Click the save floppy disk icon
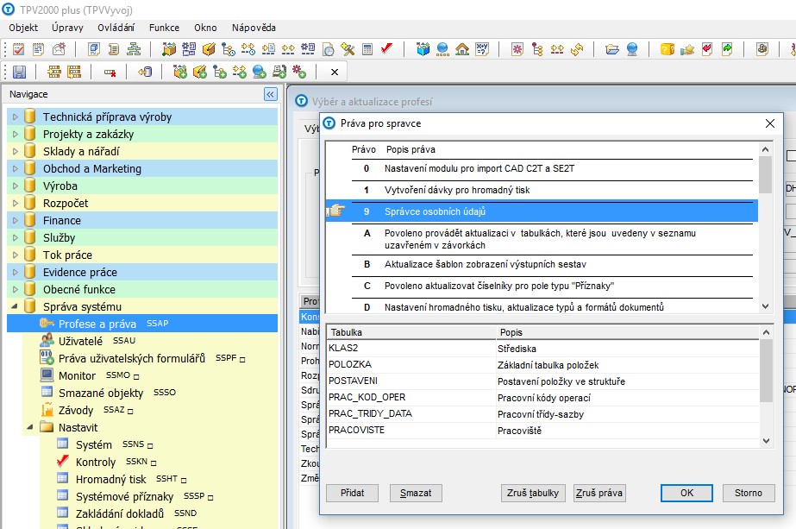 click(19, 72)
